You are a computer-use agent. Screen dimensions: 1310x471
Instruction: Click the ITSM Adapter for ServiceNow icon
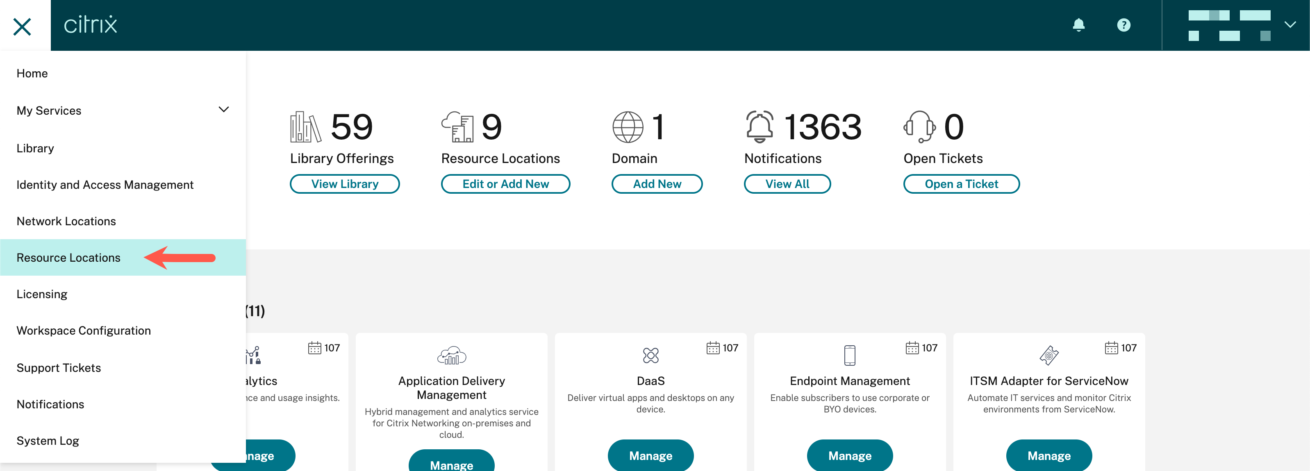1048,355
